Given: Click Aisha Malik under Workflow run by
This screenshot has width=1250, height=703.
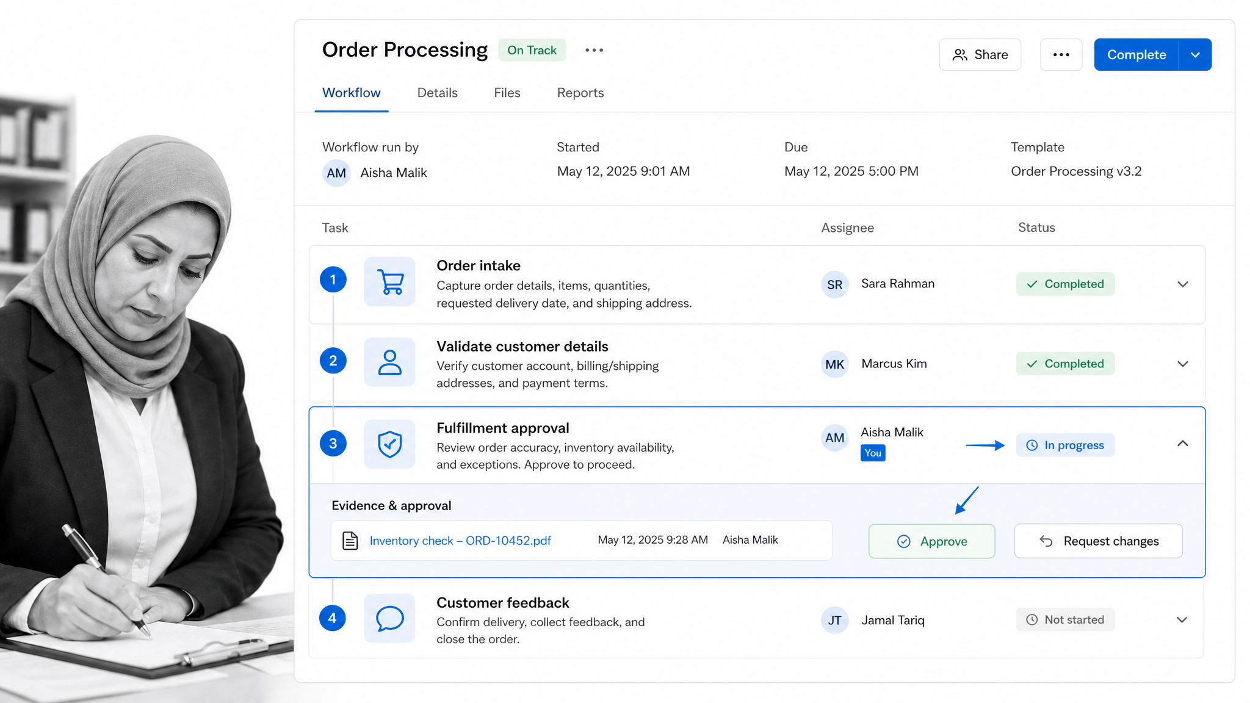Looking at the screenshot, I should pos(394,173).
